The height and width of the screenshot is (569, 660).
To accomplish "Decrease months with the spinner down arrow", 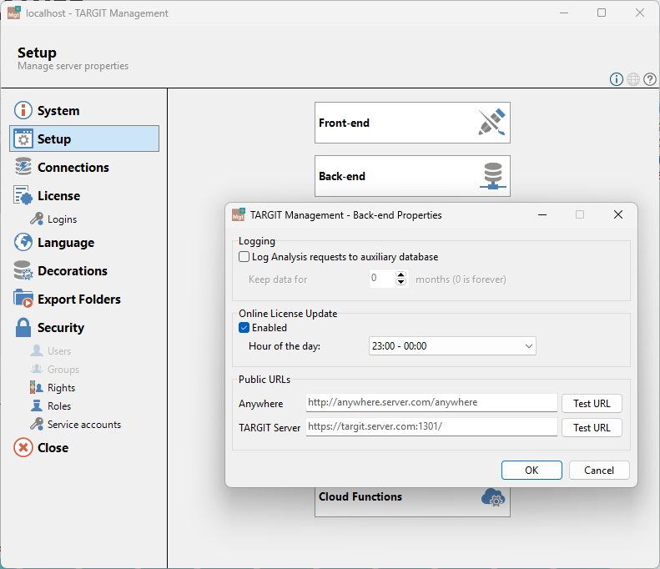I will [x=401, y=282].
